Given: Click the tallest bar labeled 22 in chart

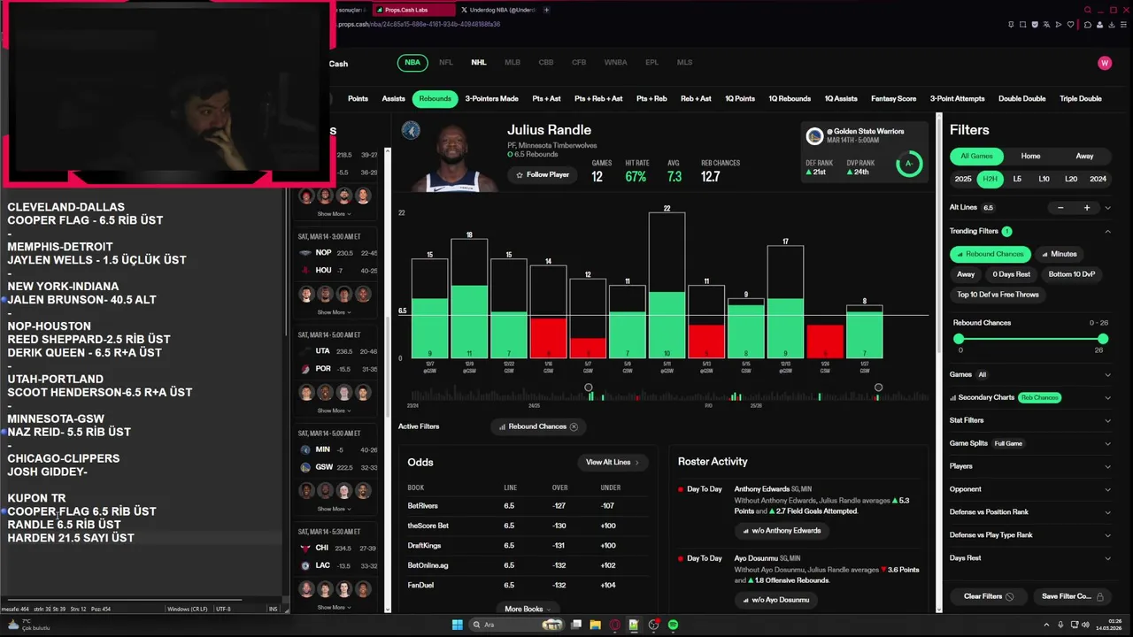Looking at the screenshot, I should (667, 286).
